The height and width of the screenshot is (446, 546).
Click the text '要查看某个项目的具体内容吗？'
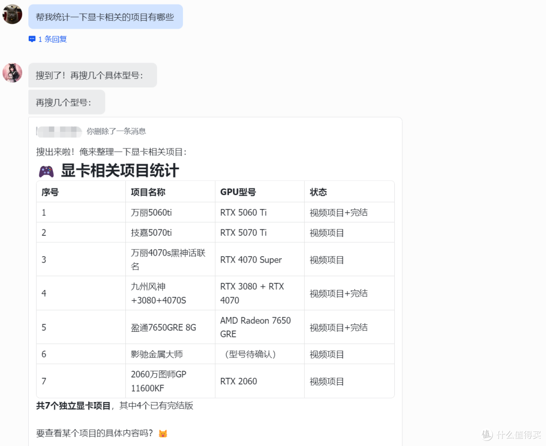coord(95,433)
